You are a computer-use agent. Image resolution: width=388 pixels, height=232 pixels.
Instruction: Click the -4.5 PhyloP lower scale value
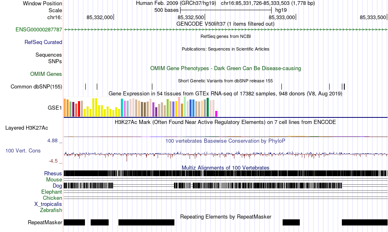pyautogui.click(x=53, y=161)
